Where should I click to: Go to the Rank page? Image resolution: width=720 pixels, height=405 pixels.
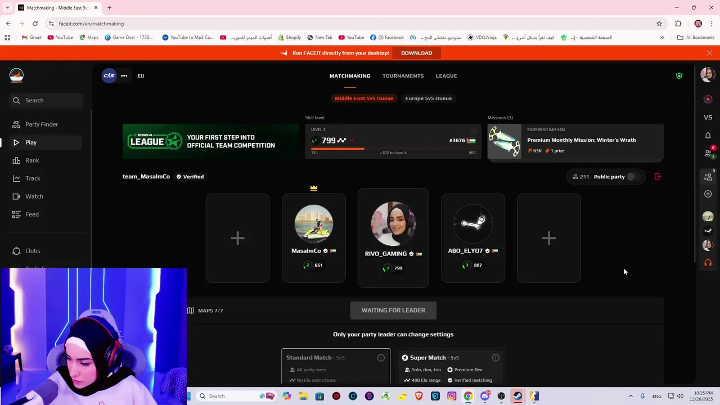[x=46, y=160]
